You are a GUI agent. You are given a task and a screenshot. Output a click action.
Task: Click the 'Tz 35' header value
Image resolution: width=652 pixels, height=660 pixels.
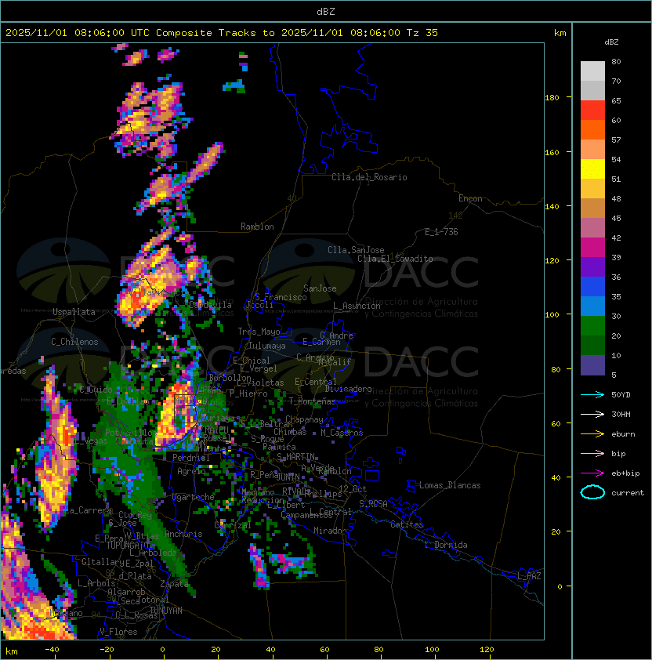pos(422,33)
